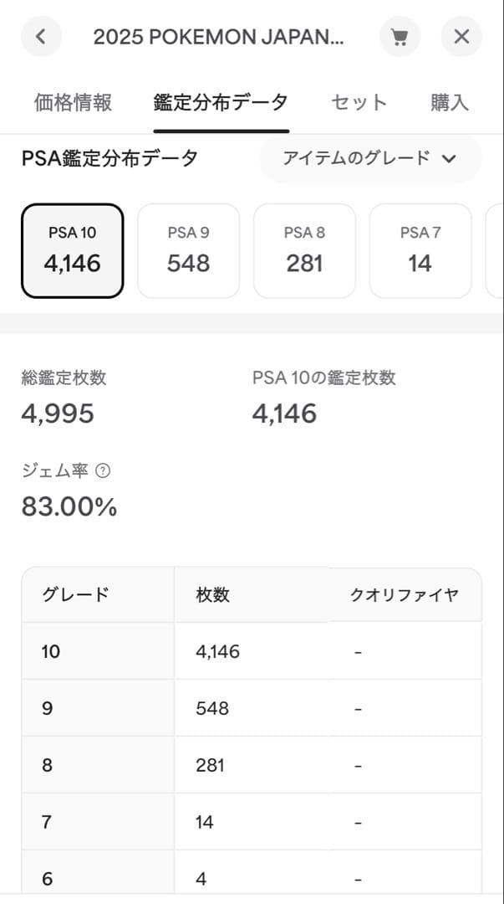Viewport: 504px width, 904px height.
Task: Tap the grade 9 row showing 548
Action: coord(251,707)
